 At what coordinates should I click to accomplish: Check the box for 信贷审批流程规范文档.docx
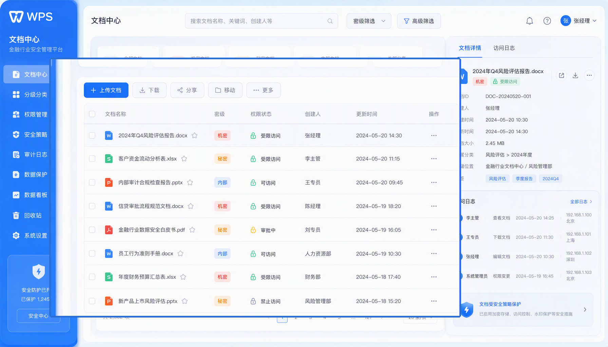pos(92,206)
